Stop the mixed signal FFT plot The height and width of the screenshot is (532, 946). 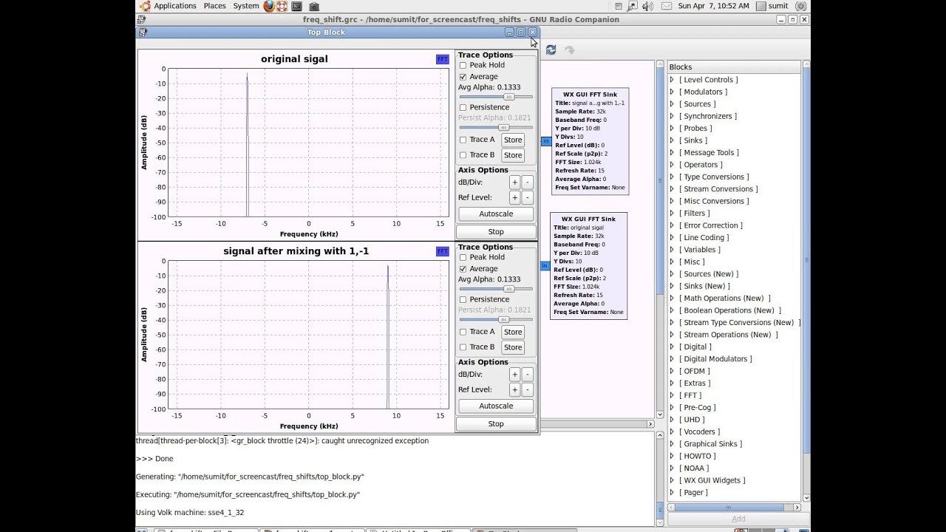[496, 424]
